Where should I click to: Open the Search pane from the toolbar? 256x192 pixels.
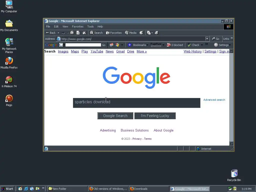click(x=96, y=33)
